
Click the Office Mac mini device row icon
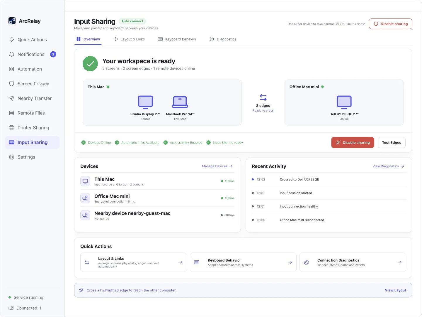click(85, 198)
